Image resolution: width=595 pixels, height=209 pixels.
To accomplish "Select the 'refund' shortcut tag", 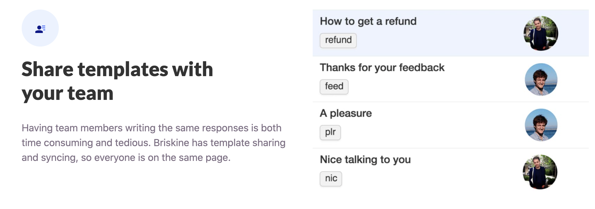I will (x=338, y=40).
